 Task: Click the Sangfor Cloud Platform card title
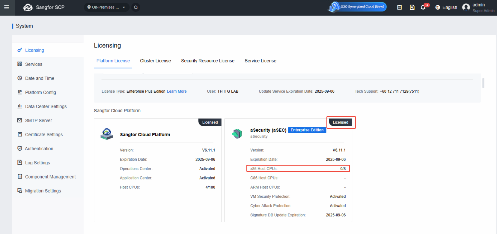(x=145, y=135)
